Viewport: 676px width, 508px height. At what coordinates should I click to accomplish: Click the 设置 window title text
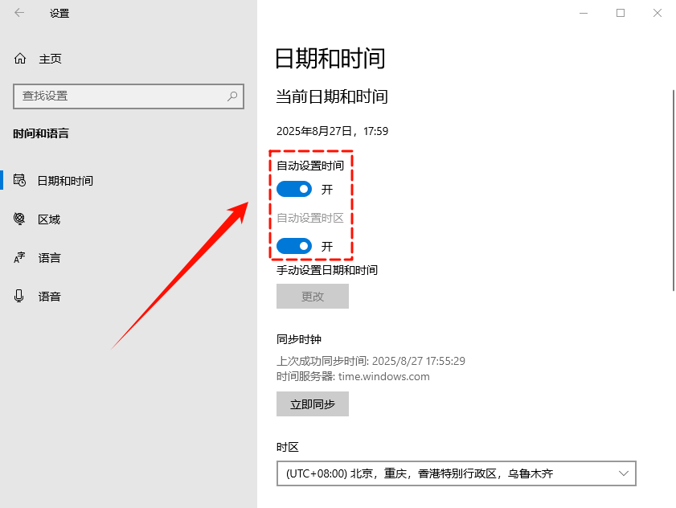(x=59, y=14)
